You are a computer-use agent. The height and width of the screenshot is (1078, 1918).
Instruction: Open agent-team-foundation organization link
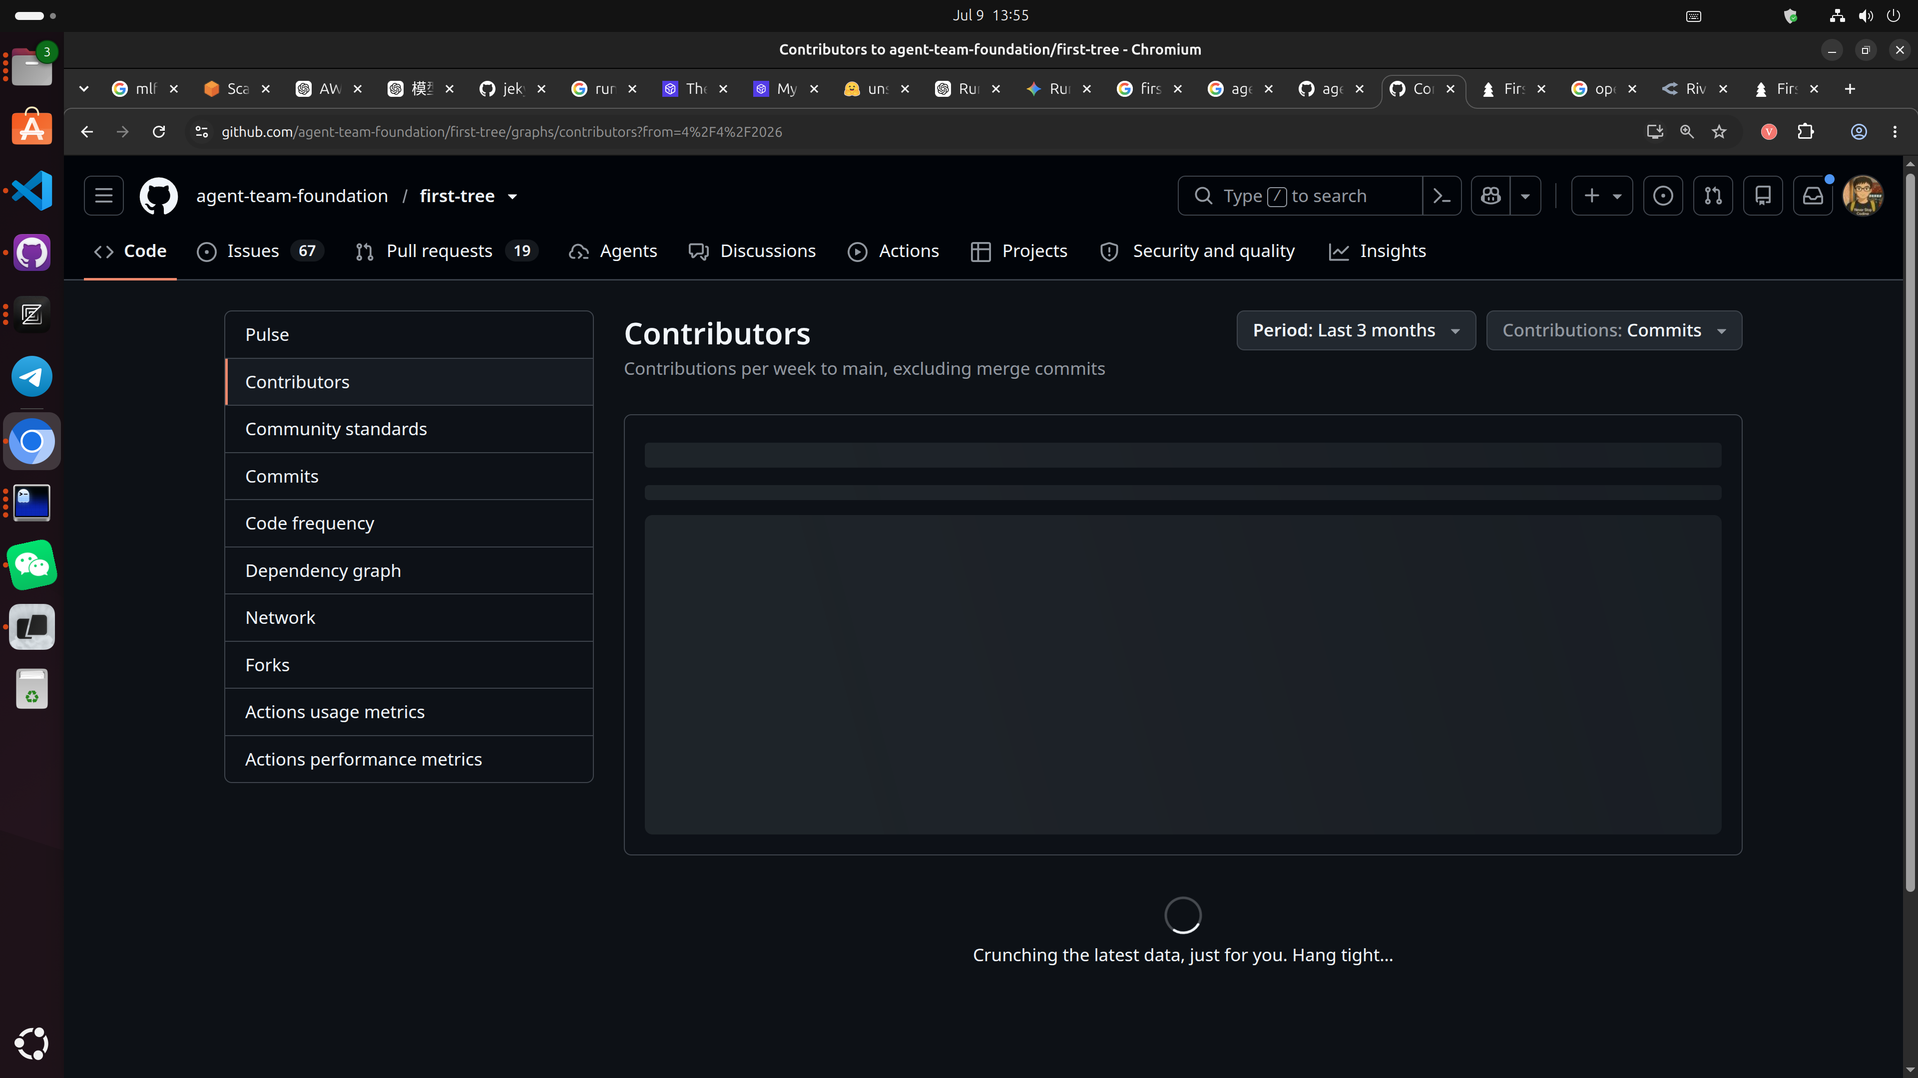pyautogui.click(x=292, y=196)
